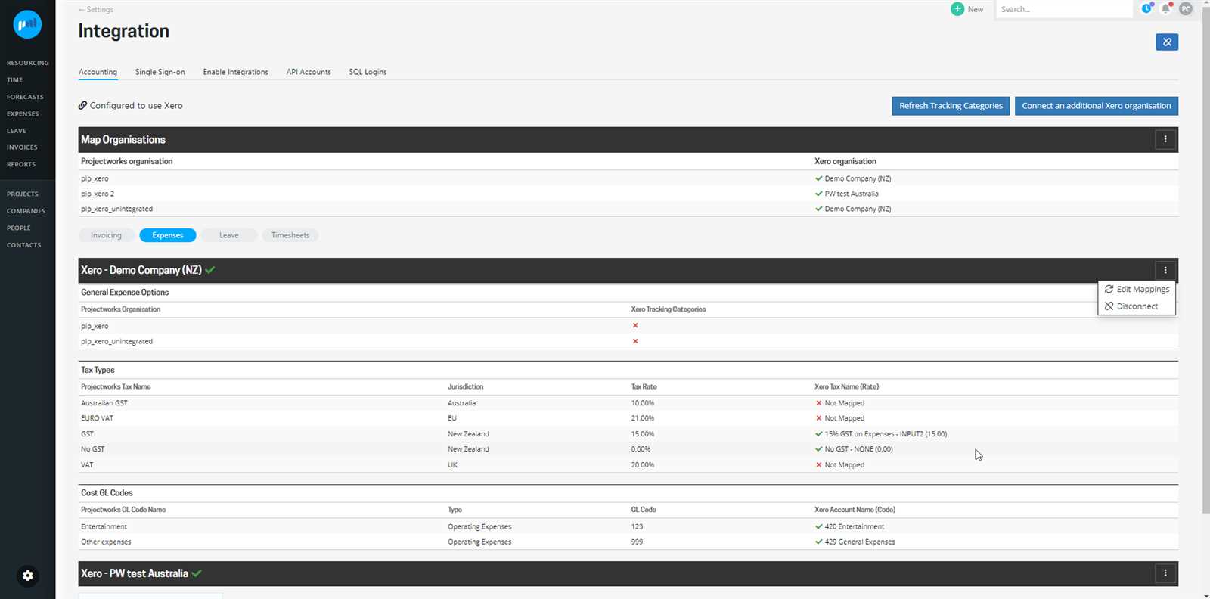This screenshot has width=1210, height=599.
Task: Click Refresh Tracking Categories button
Action: pos(951,106)
